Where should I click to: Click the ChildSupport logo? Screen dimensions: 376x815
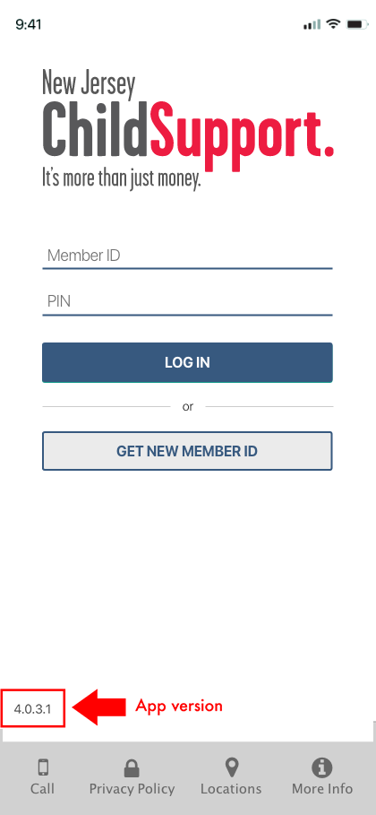pos(187,130)
